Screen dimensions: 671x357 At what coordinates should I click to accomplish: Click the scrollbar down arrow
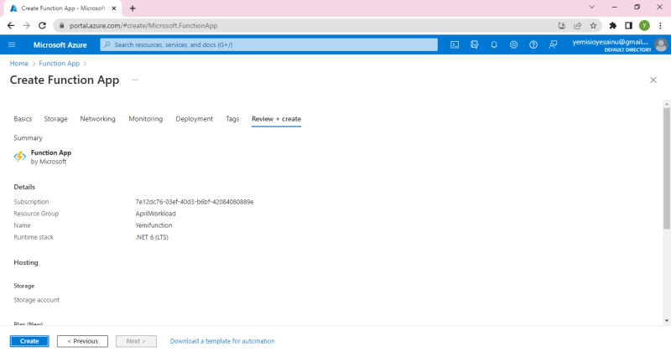667,321
